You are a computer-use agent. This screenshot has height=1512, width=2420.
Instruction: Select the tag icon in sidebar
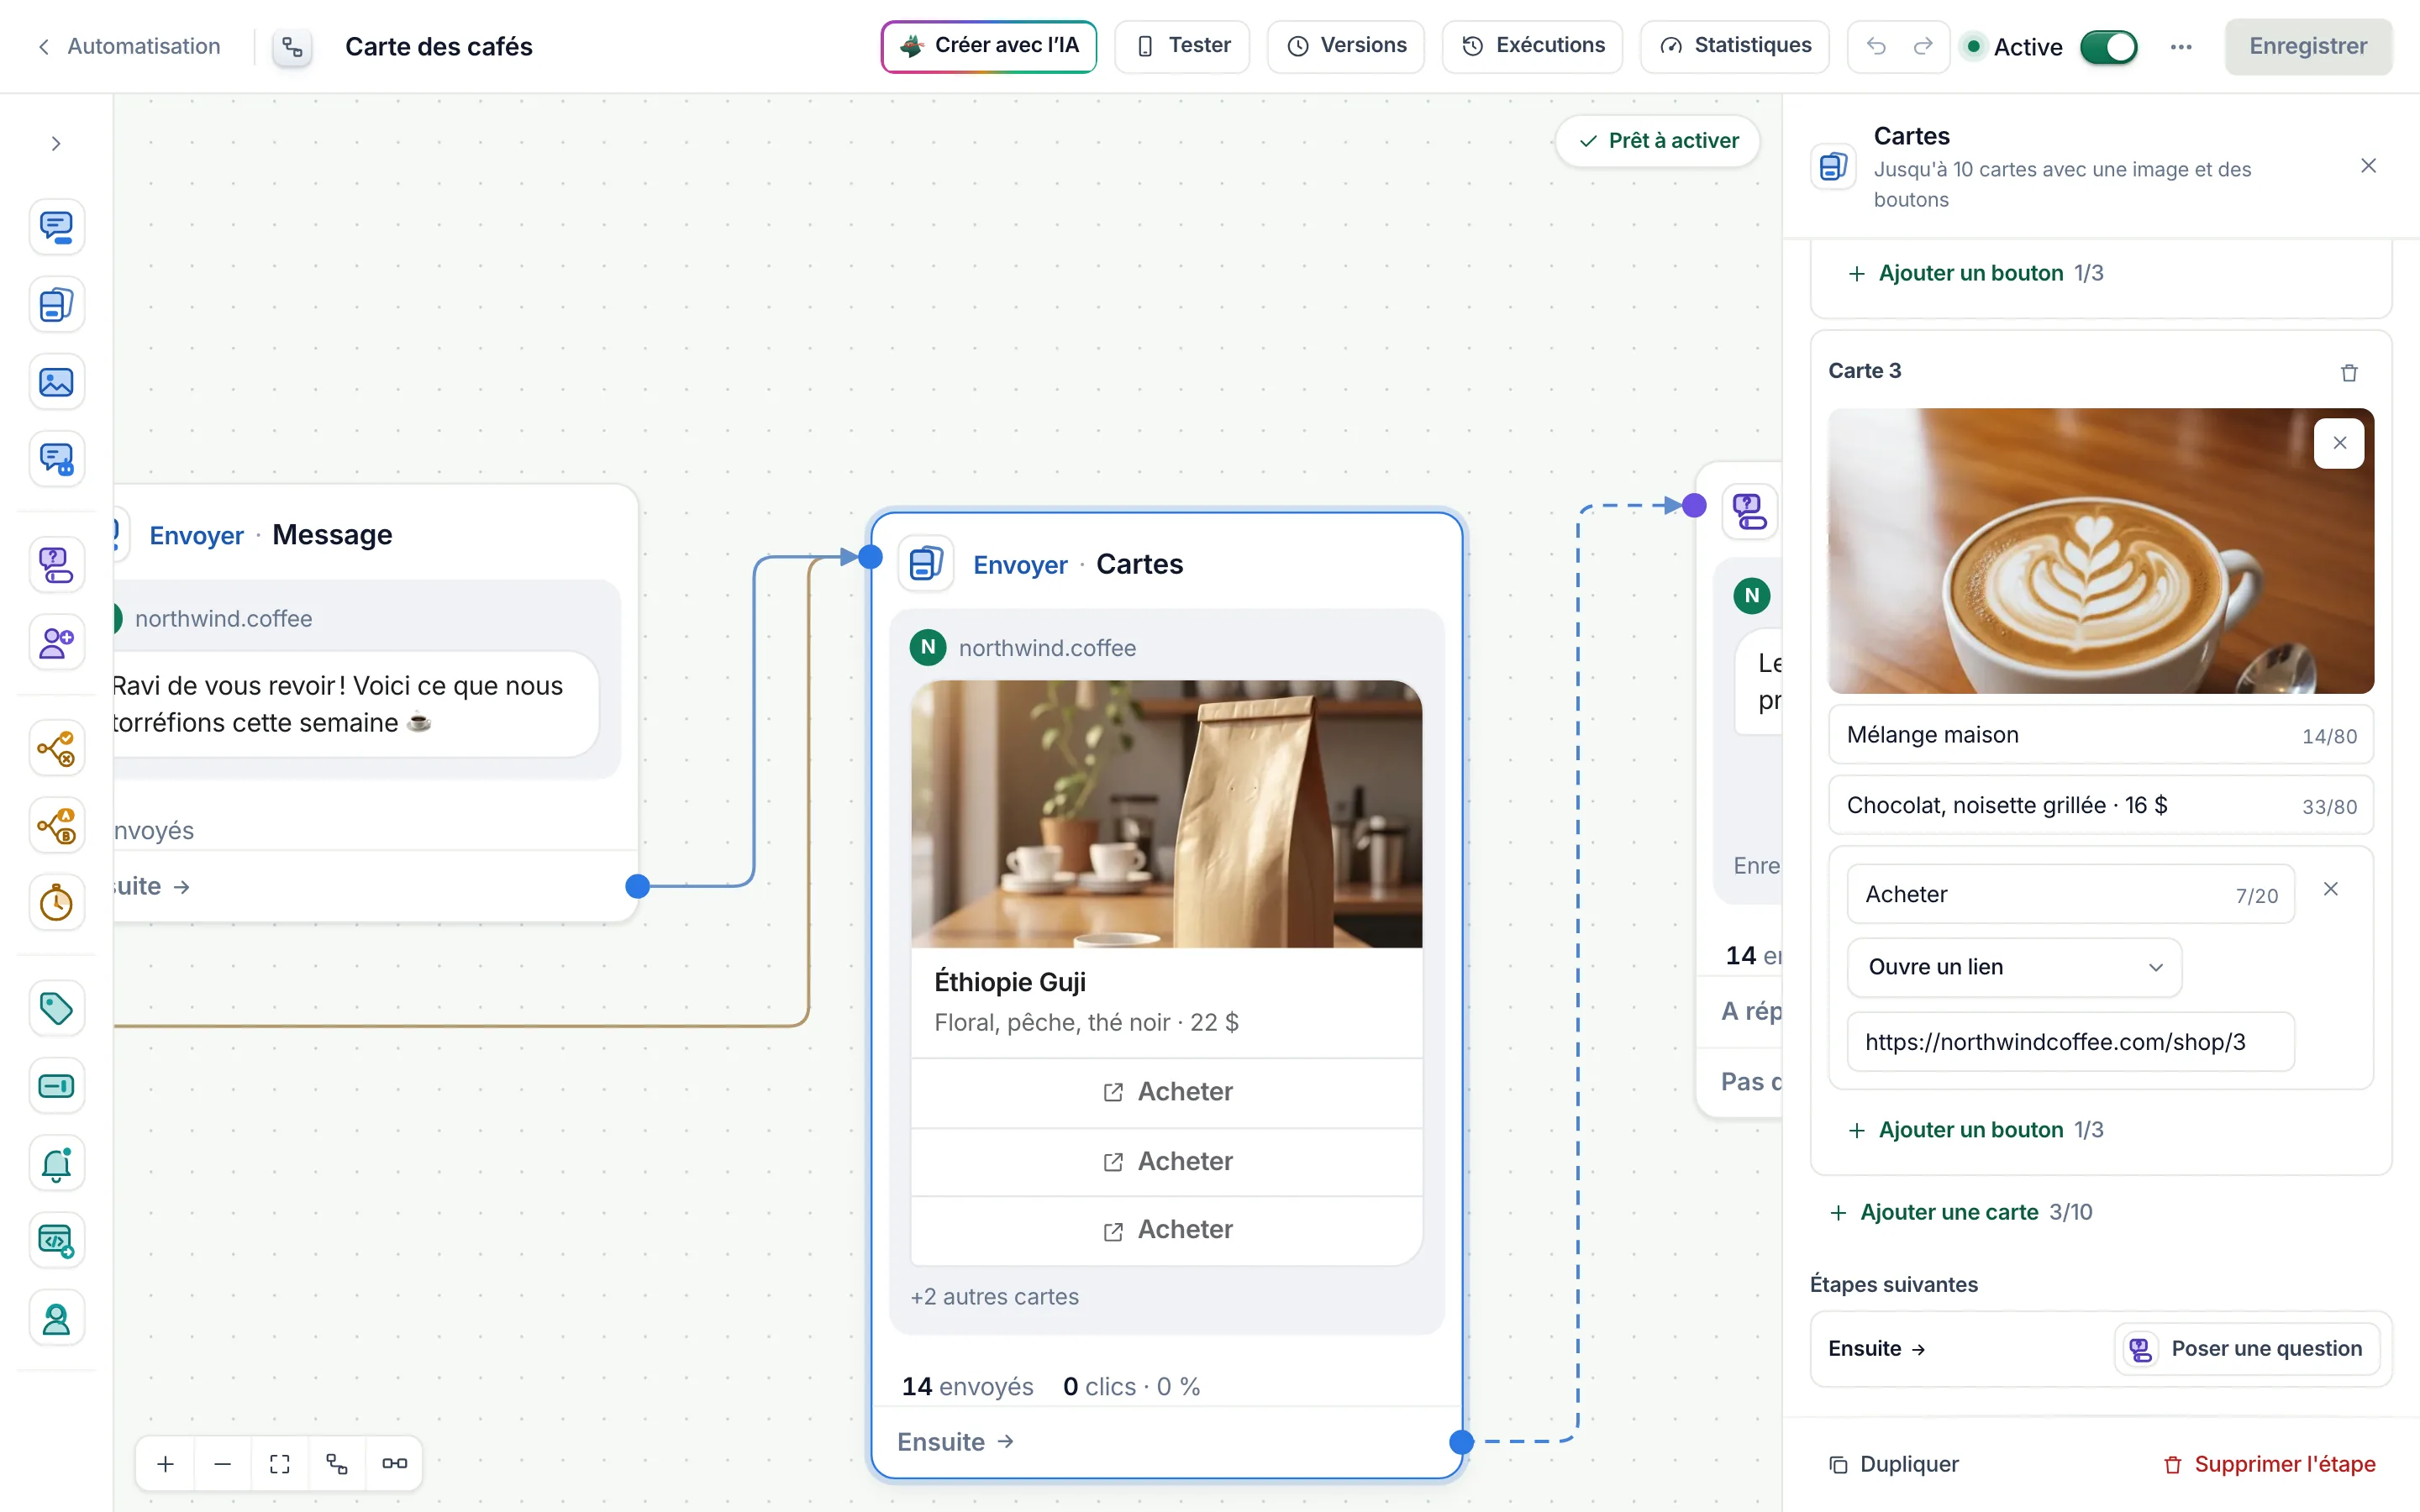56,1008
